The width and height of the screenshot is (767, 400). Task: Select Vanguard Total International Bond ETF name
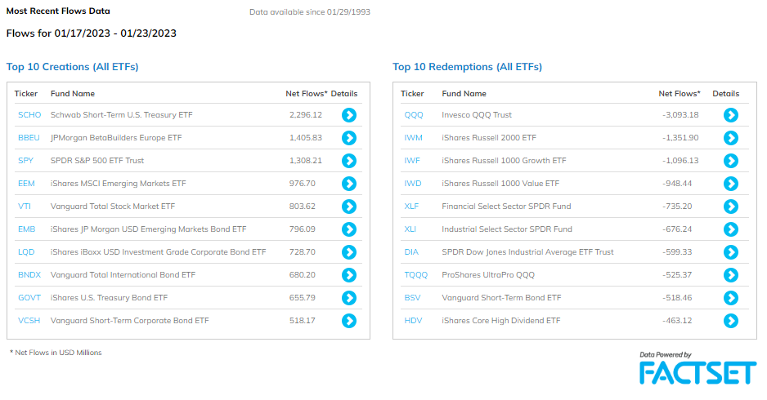coord(123,274)
